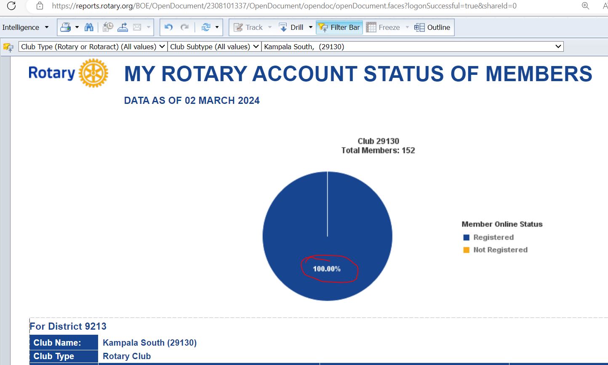Click the For District 9213 heading

tap(68, 326)
